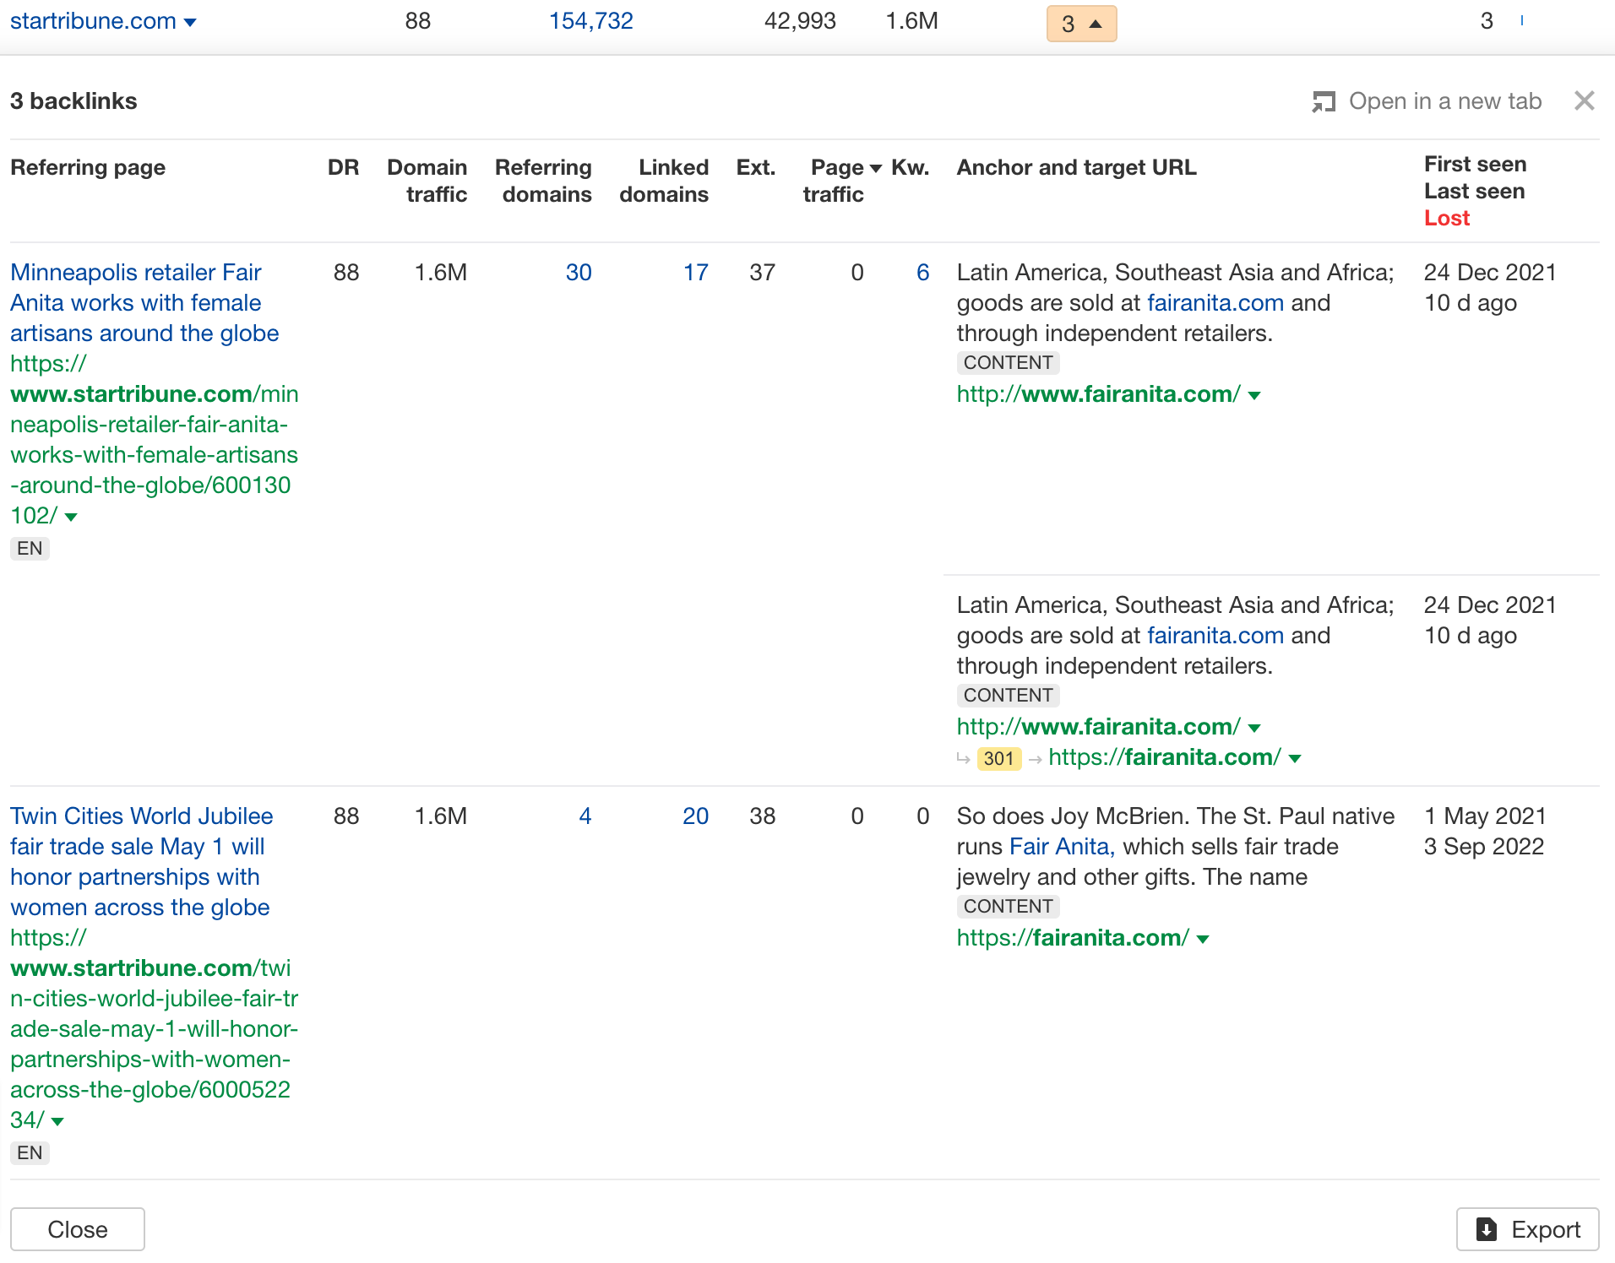Expand redirected https://fairanita.com/ URL dropdown

pos(1295,758)
